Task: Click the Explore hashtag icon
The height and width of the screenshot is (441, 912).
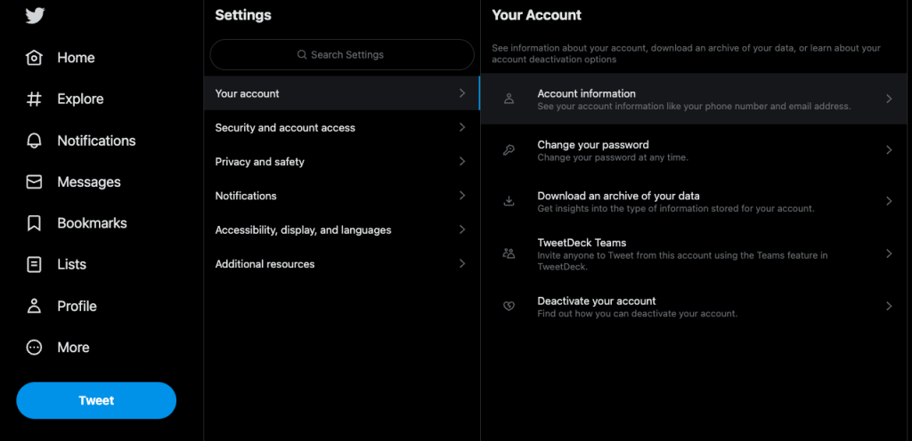Action: pos(35,99)
